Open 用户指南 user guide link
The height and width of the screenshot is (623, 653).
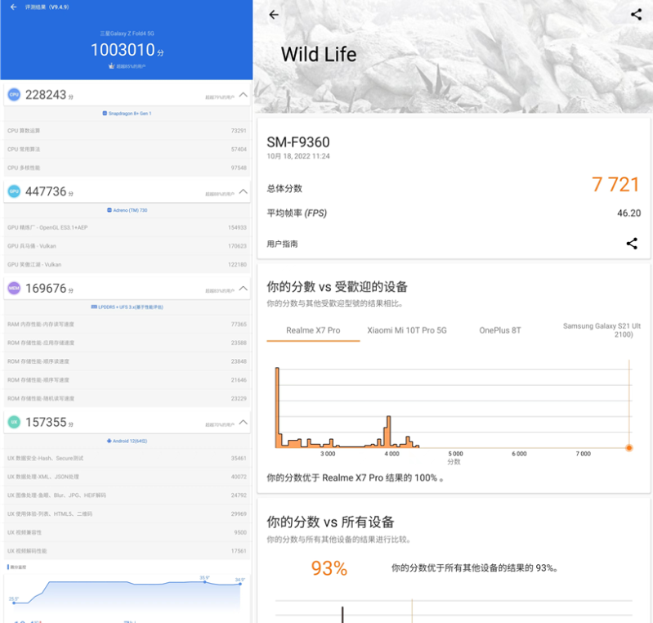click(282, 244)
